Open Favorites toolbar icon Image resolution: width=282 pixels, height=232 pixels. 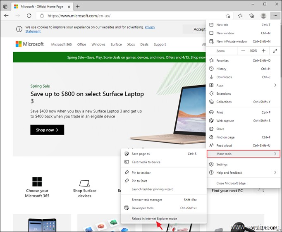pos(240,16)
